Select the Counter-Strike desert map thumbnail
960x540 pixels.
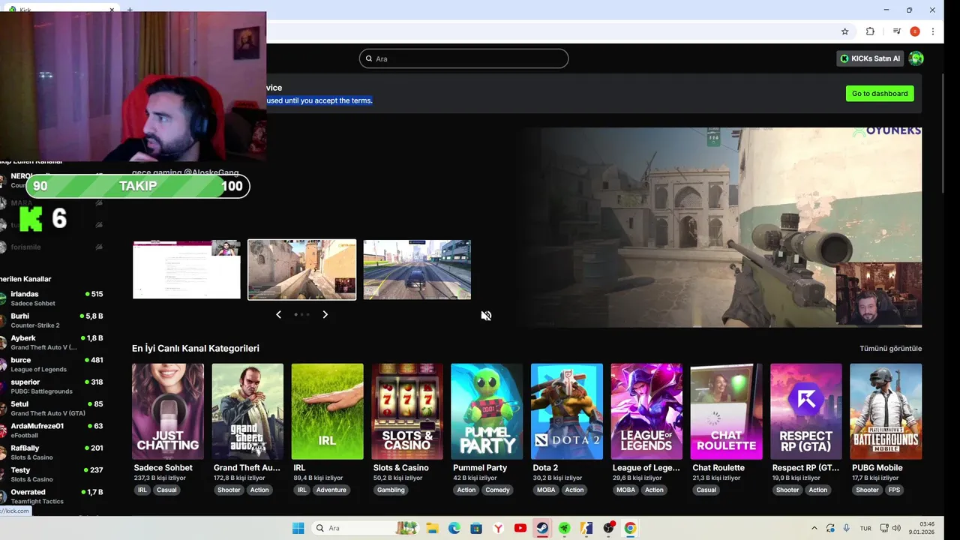pyautogui.click(x=302, y=269)
